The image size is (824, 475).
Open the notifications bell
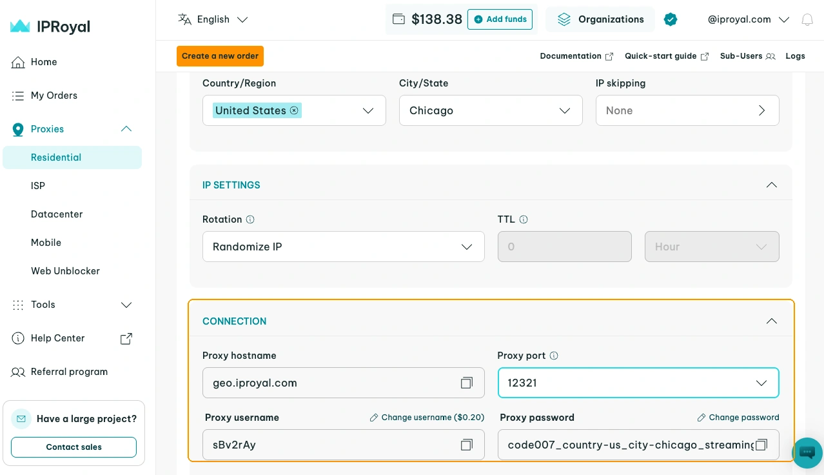(807, 19)
